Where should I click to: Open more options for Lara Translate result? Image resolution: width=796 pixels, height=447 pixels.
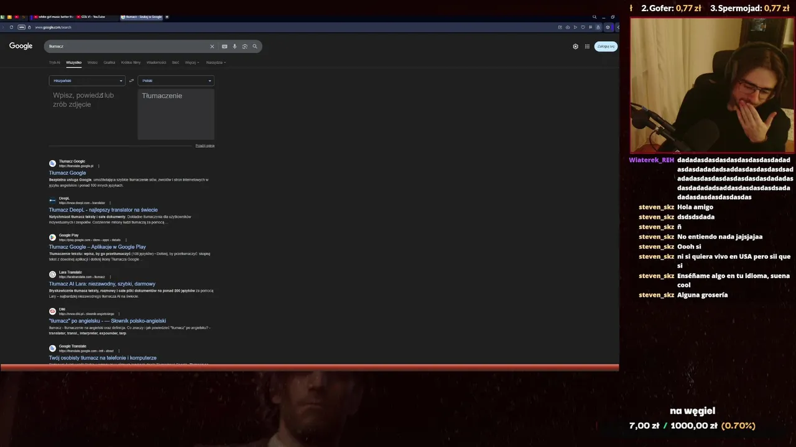tap(110, 277)
